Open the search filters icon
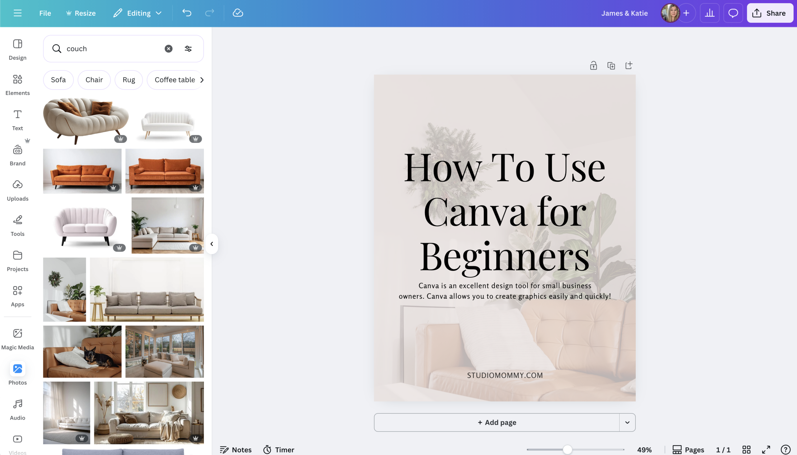Image resolution: width=797 pixels, height=455 pixels. click(188, 49)
